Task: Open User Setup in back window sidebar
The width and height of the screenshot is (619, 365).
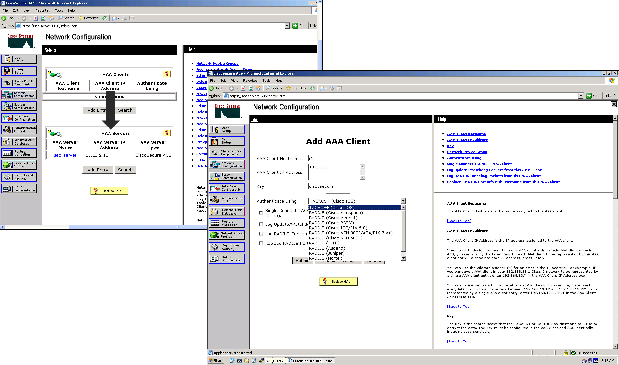Action: point(19,59)
